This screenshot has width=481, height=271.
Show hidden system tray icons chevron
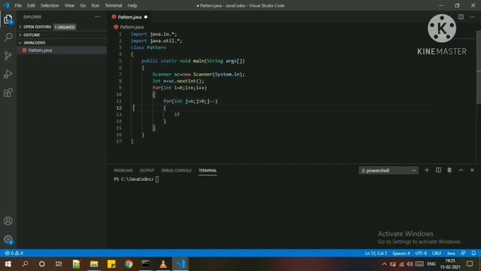point(384,264)
